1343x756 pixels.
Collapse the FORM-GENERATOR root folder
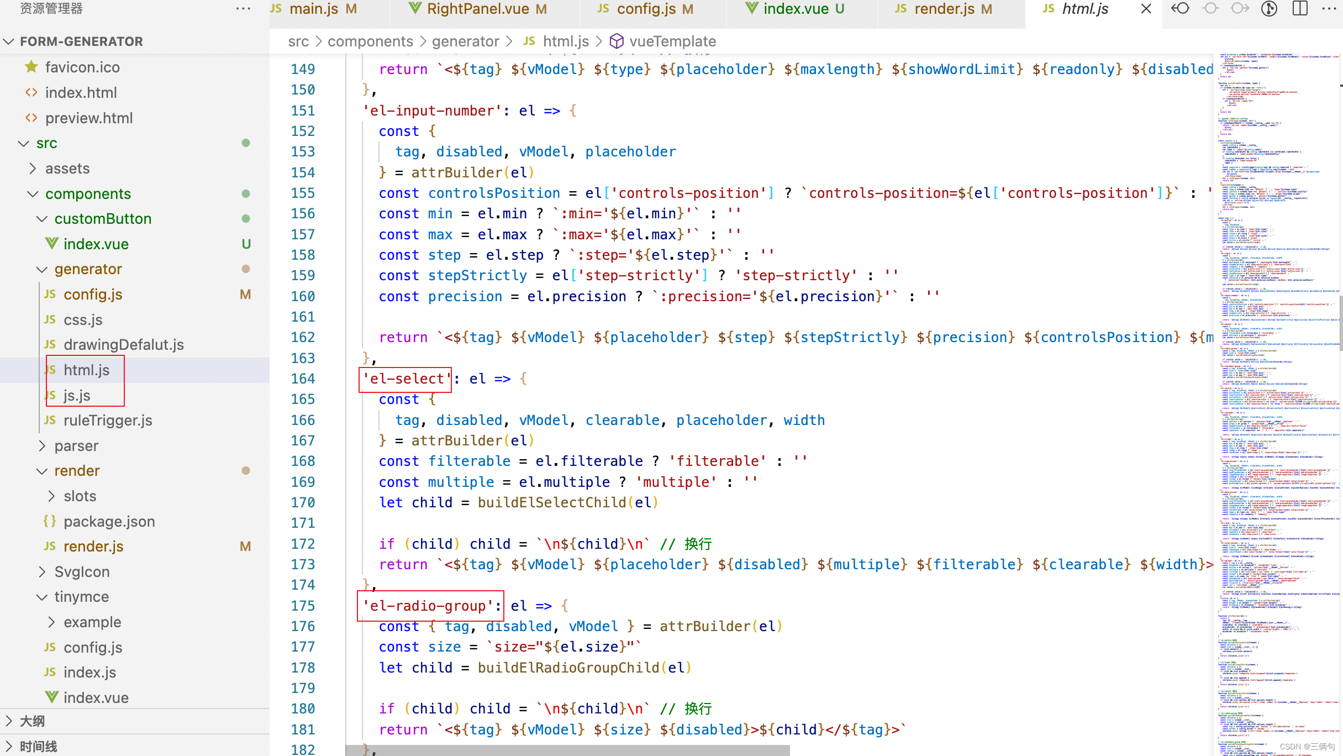pyautogui.click(x=81, y=41)
